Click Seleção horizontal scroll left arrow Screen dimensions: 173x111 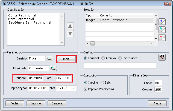pyautogui.click(x=88, y=43)
